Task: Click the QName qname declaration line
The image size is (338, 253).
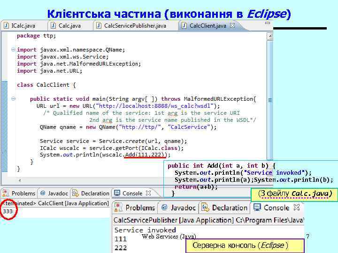Action: click(x=128, y=127)
